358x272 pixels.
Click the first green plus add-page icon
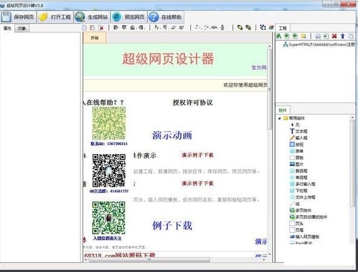tap(287, 36)
